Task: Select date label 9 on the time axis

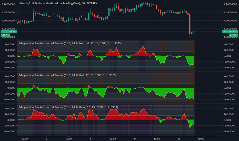Action: (x=135, y=139)
